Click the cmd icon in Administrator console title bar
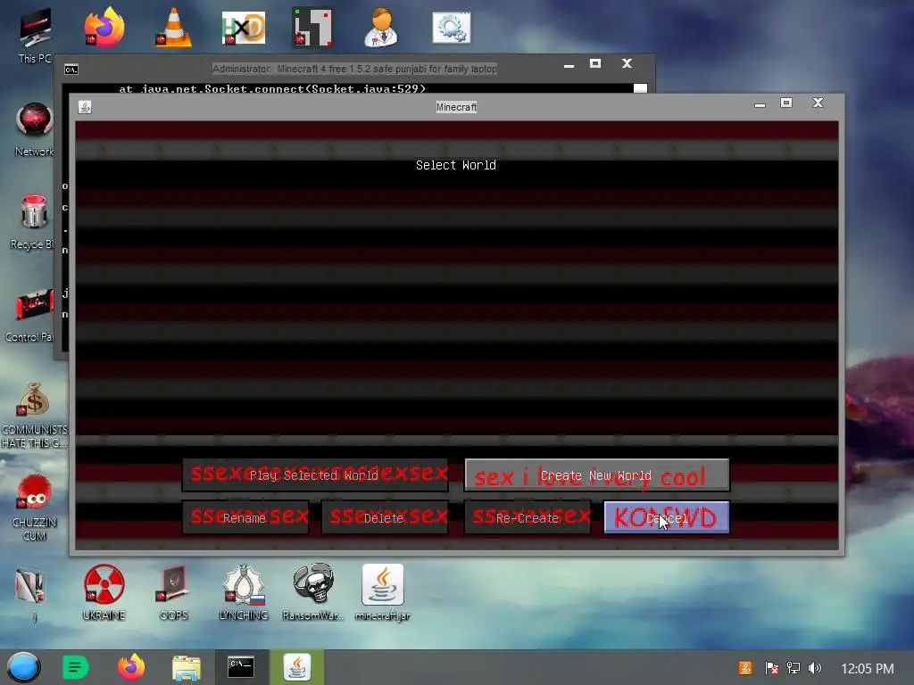This screenshot has width=914, height=685. click(71, 70)
